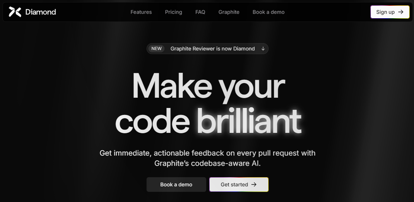Click the NEW badge in the announcement pill

156,48
